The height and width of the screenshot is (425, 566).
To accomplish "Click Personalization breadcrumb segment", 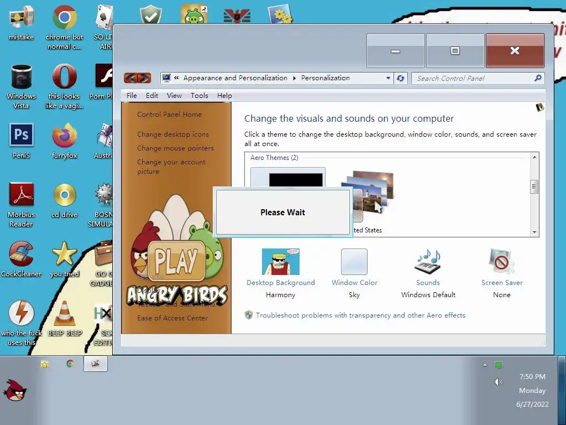I will (x=325, y=77).
